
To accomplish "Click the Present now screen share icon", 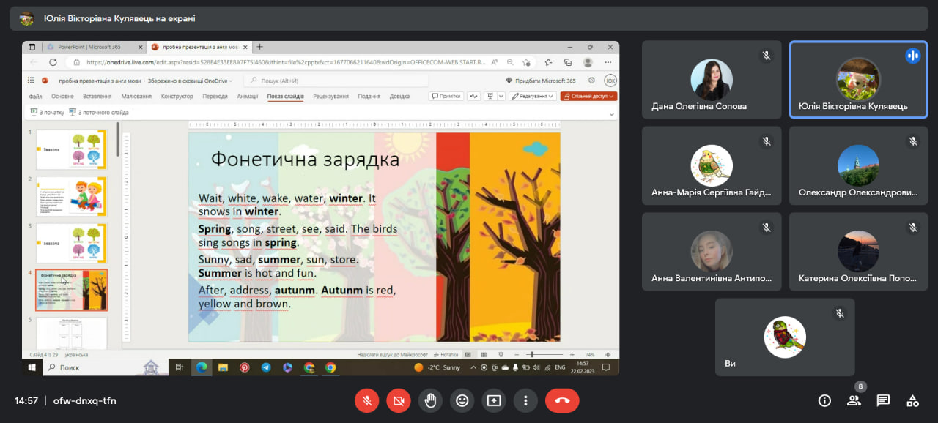I will pyautogui.click(x=494, y=400).
